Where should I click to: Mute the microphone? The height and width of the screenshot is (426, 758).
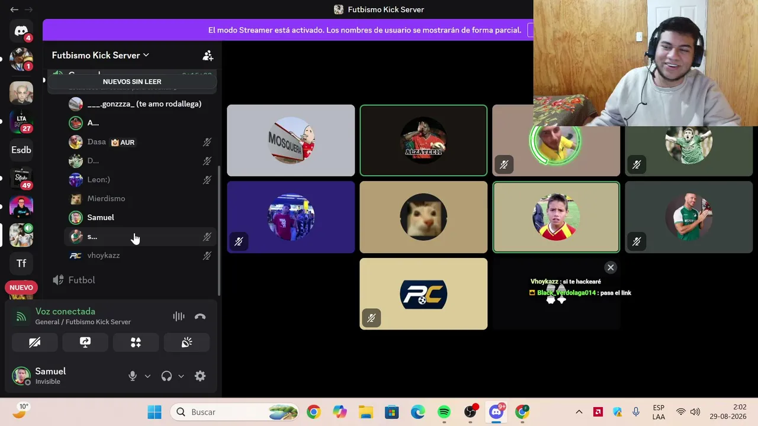point(133,376)
